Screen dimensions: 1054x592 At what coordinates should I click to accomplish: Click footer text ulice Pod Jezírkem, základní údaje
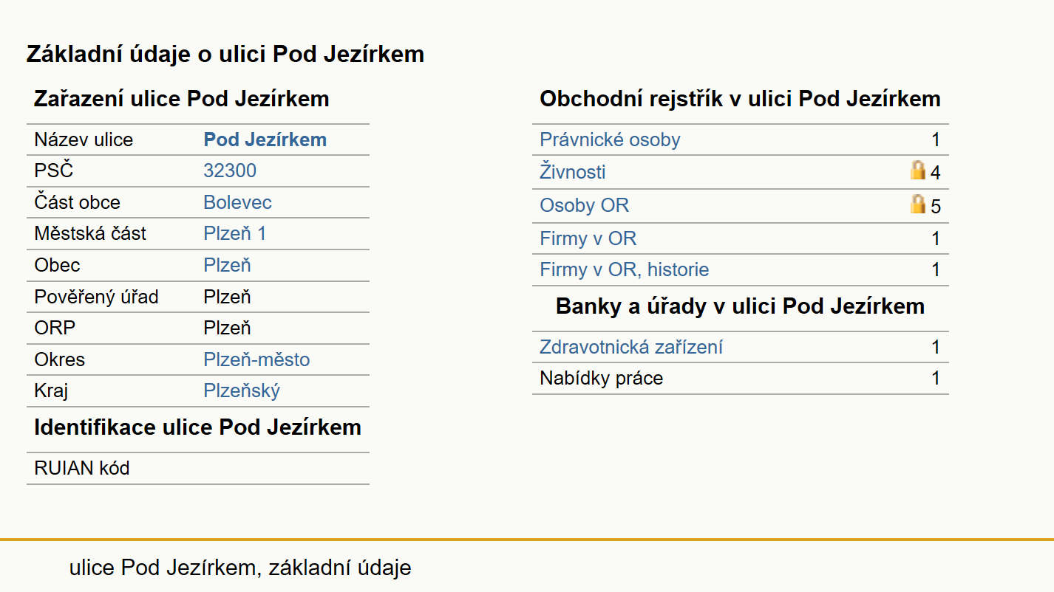point(240,568)
